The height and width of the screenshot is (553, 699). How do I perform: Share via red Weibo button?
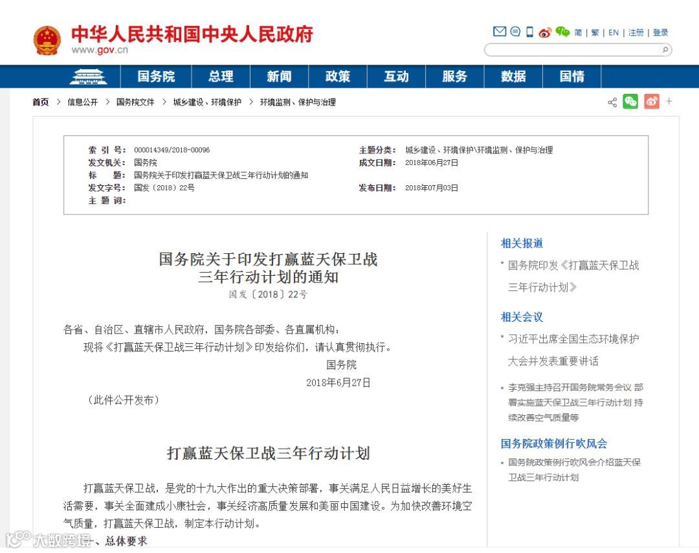(651, 102)
